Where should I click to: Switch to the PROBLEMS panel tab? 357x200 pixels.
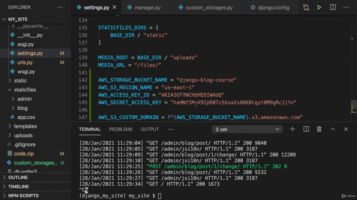click(x=121, y=129)
